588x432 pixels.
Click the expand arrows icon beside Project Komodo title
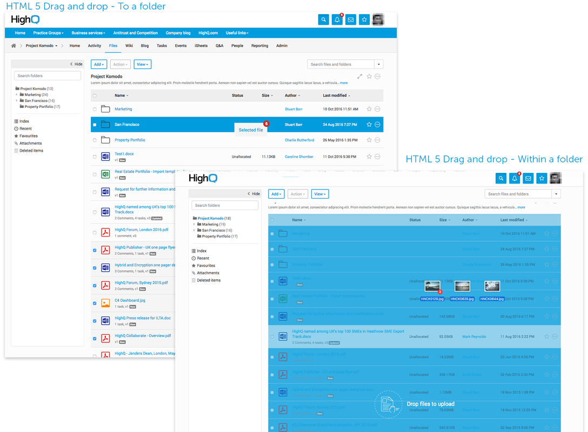coord(360,77)
